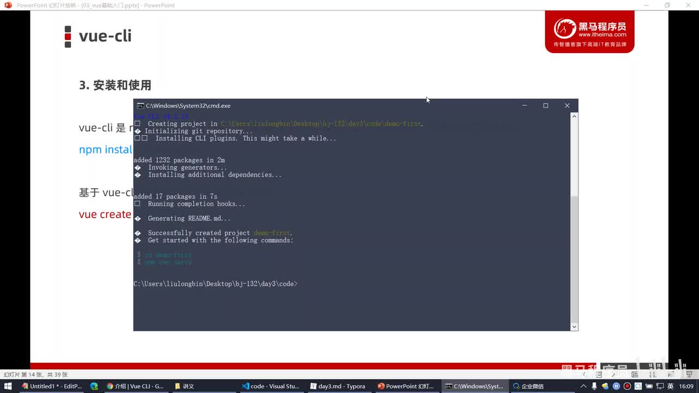Click the slide counter '幻灯片 第 14 张'
The width and height of the screenshot is (699, 393).
coord(35,374)
